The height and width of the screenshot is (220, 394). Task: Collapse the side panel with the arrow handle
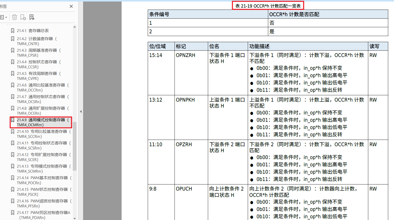81,111
